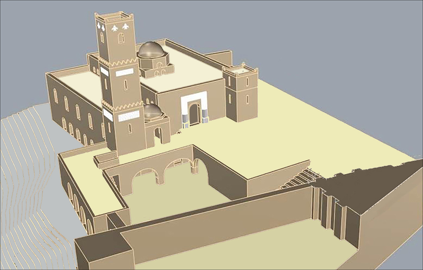Select the small dome beside the minaret
Viewport: 423px width, 270px height.
click(x=152, y=111)
